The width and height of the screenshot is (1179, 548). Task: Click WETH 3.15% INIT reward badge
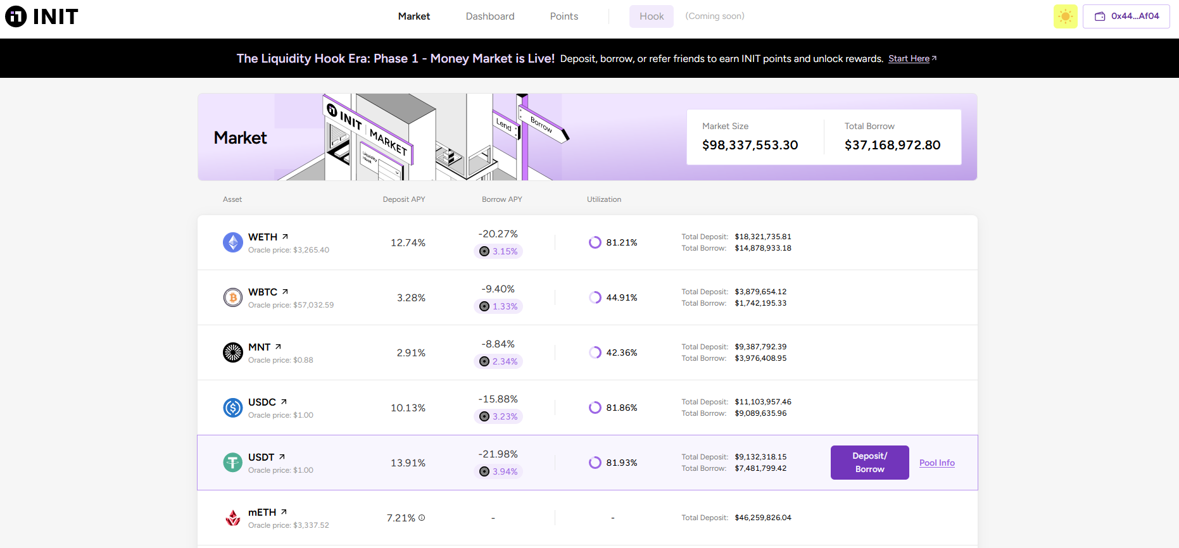pyautogui.click(x=498, y=251)
